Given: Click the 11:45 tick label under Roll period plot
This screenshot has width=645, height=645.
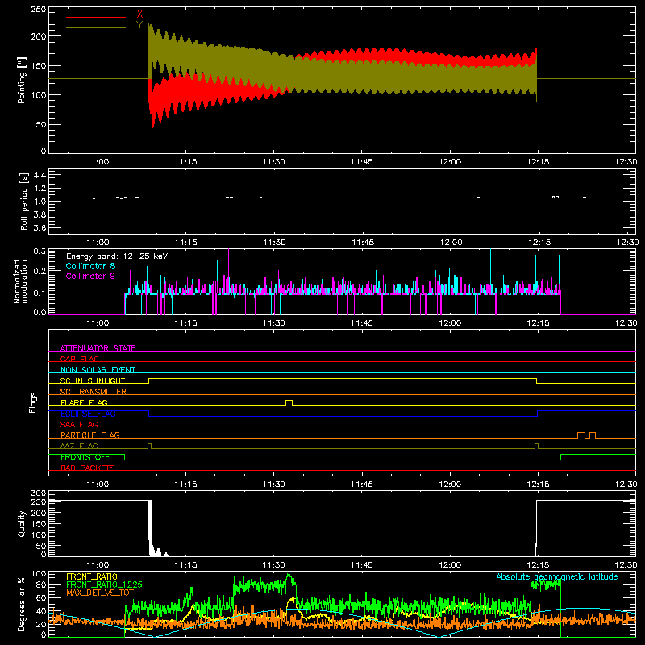Looking at the screenshot, I should 362,243.
